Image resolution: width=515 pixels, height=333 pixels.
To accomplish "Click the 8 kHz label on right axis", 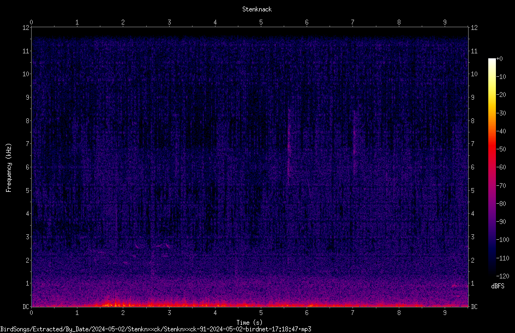I will pyautogui.click(x=472, y=121).
